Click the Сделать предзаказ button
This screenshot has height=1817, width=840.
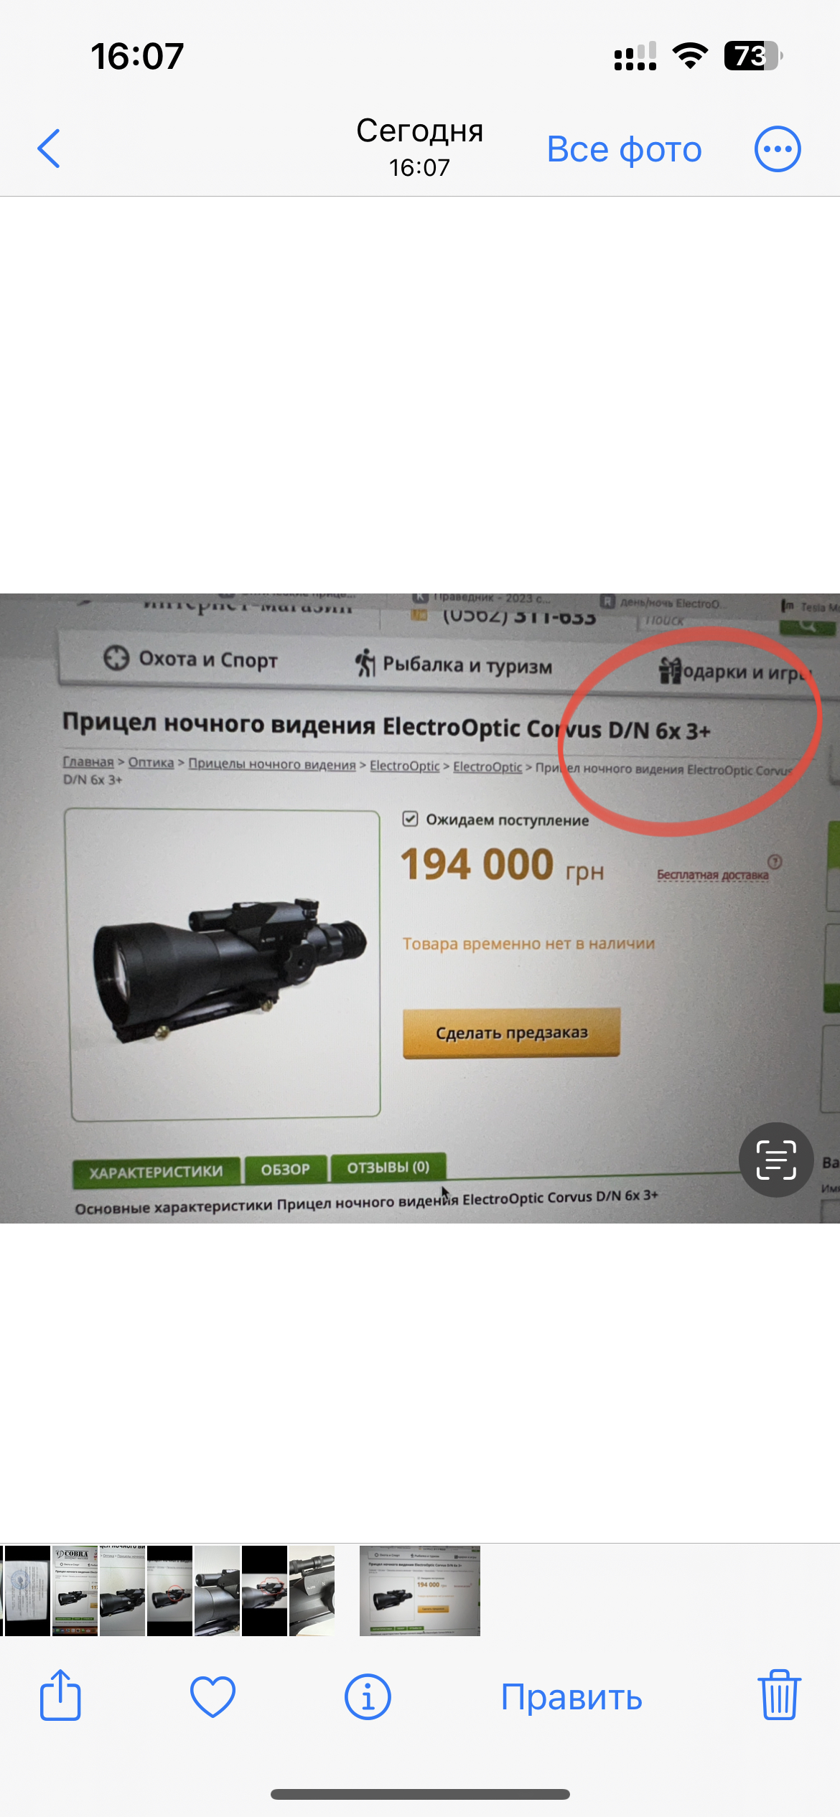511,1033
